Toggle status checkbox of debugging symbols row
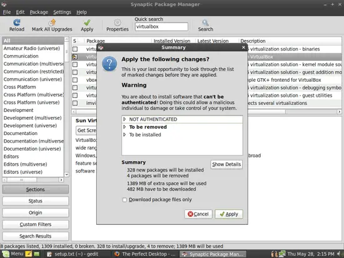Viewport: 344px width, 258px height. (75, 87)
